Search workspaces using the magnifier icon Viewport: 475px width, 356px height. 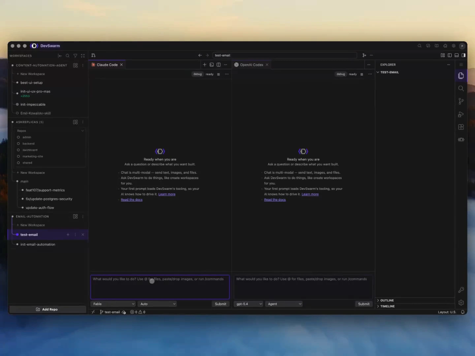click(x=68, y=56)
